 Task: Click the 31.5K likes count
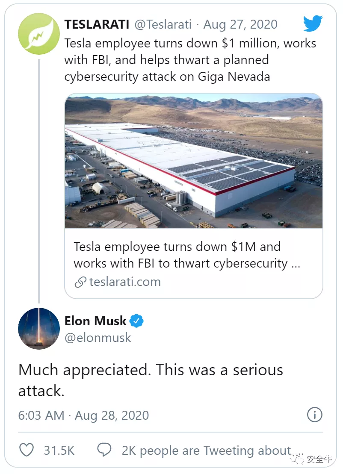point(59,450)
